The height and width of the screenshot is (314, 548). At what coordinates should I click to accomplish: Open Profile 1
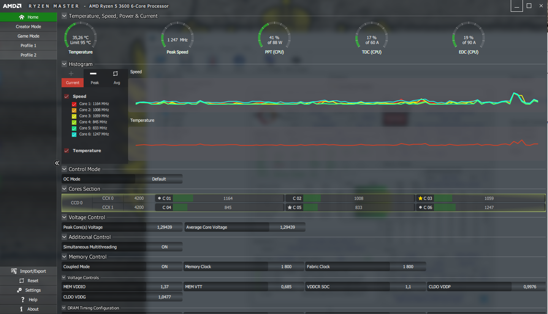[x=29, y=46]
